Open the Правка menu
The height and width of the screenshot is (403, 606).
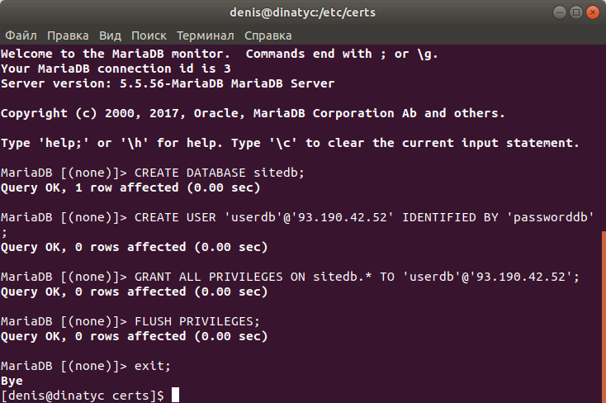coord(68,36)
